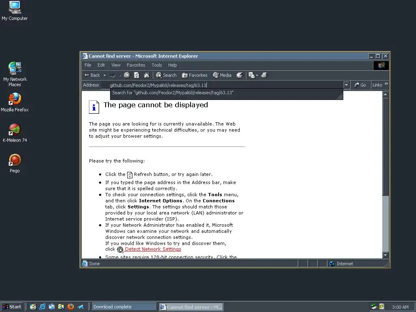Open the View menu
Viewport: 416px width, 312px height.
tap(116, 65)
